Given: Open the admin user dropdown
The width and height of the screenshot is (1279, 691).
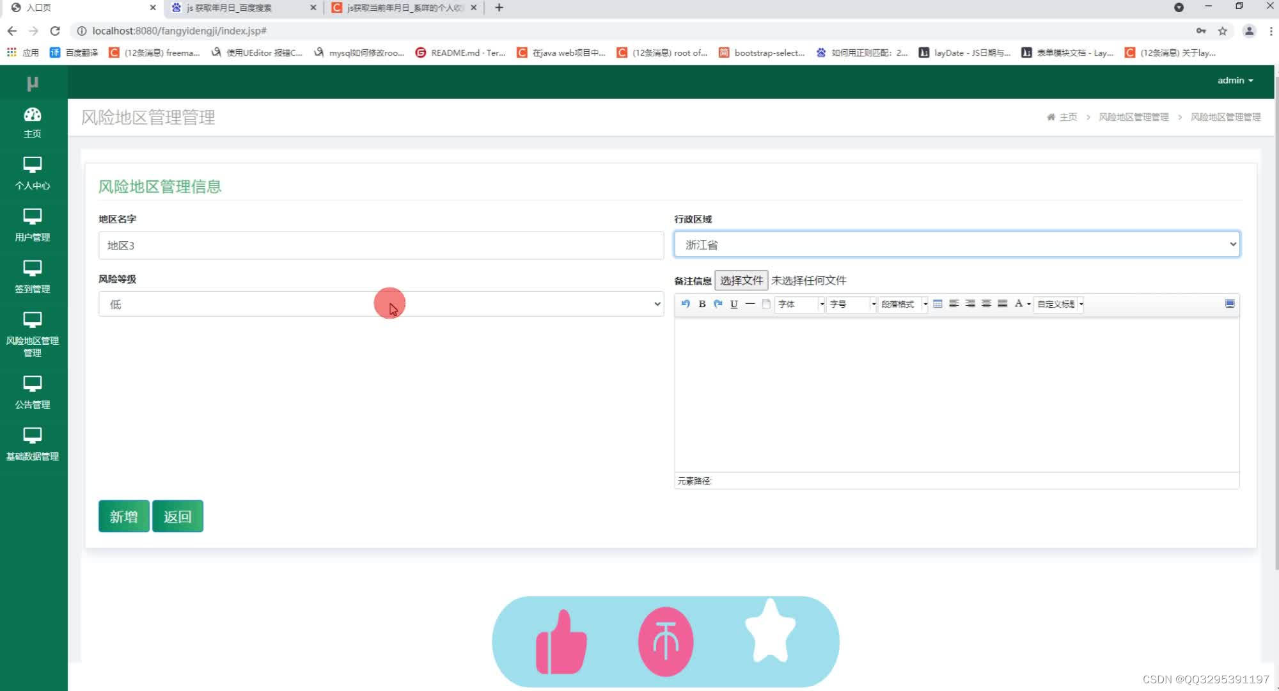Looking at the screenshot, I should pyautogui.click(x=1235, y=80).
